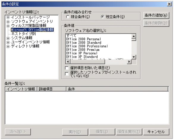This screenshot has height=140, width=174.
Task: Expand the インストールパッケージ tree node
Action: (x=8, y=17)
